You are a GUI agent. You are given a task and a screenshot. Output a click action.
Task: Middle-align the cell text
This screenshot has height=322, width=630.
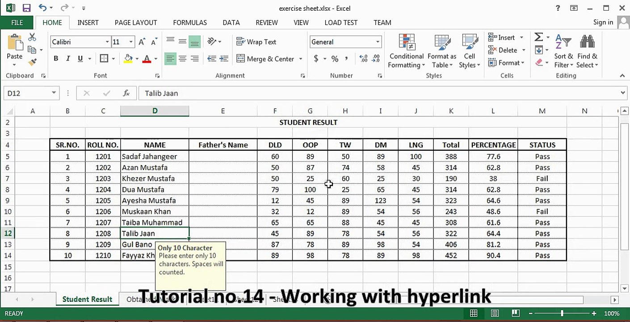(182, 41)
